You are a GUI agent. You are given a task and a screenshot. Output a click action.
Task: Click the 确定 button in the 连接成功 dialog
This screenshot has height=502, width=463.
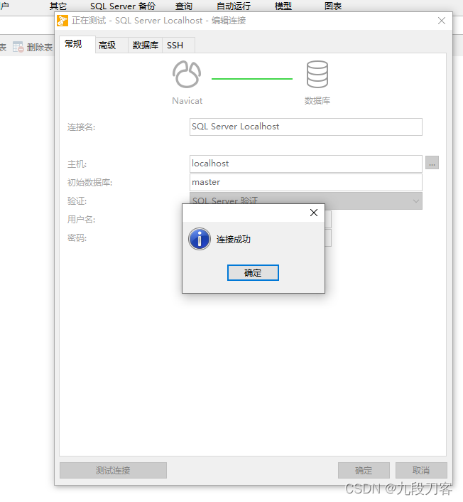(x=253, y=272)
